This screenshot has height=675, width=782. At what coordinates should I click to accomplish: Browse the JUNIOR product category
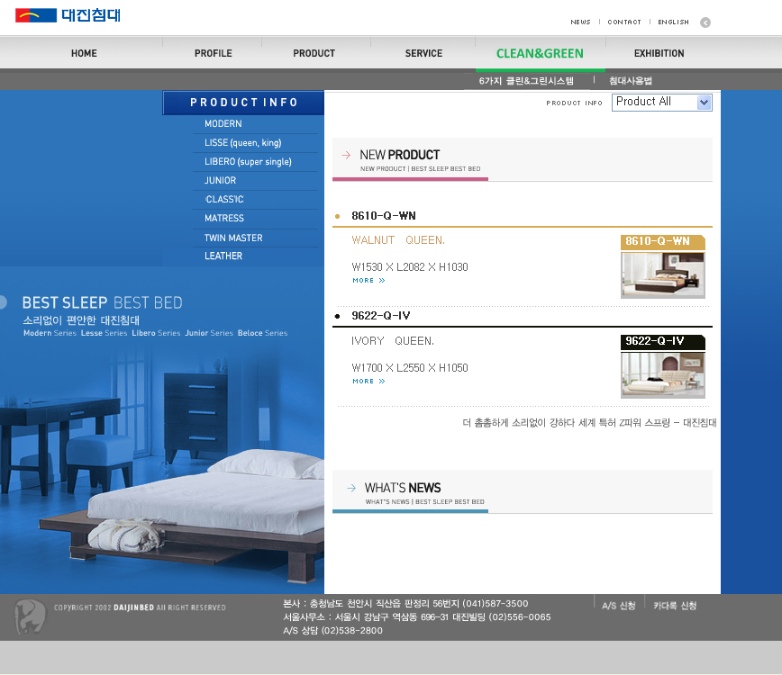220,180
